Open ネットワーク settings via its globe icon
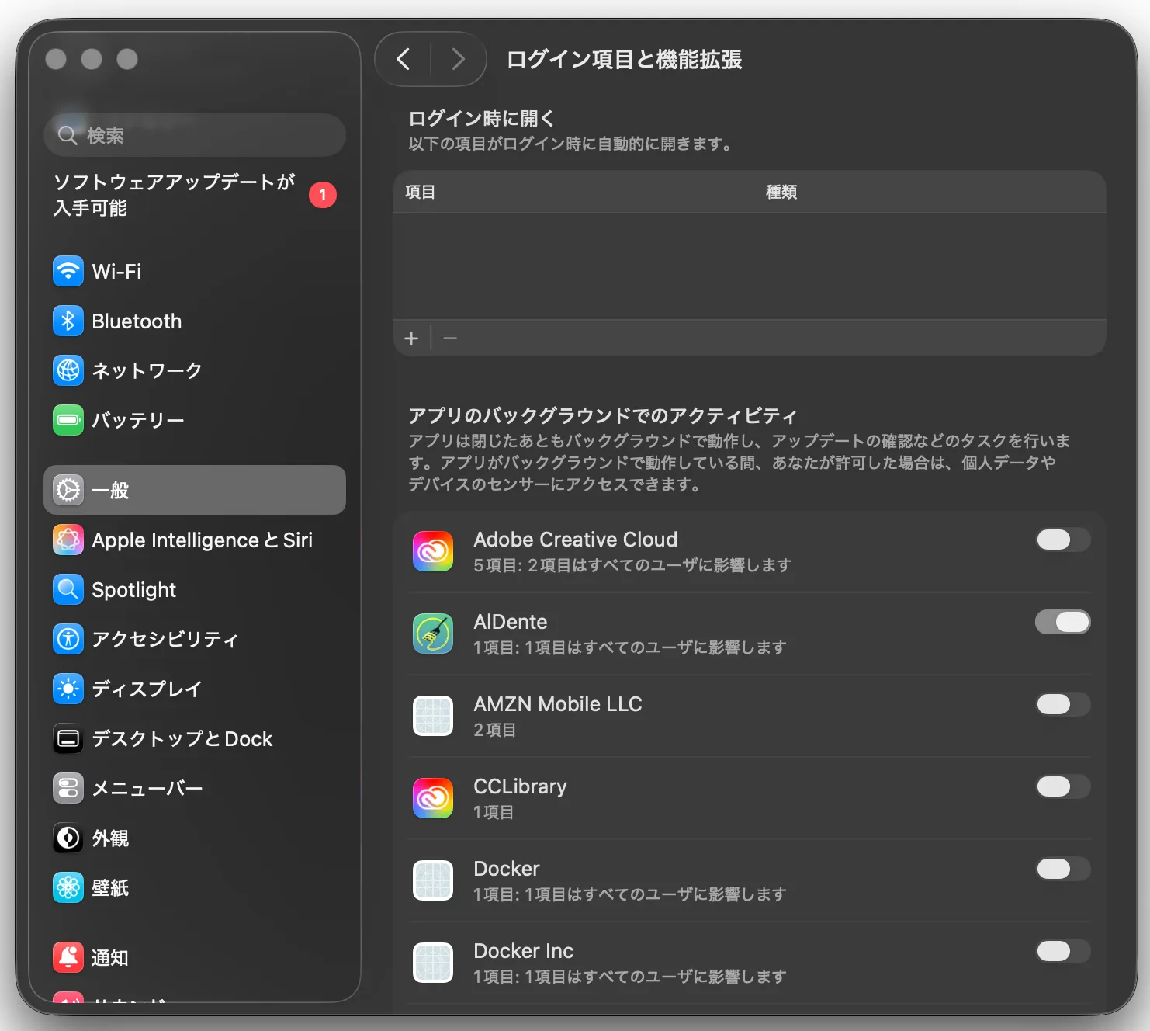Screen dimensions: 1150x1031 [x=68, y=370]
